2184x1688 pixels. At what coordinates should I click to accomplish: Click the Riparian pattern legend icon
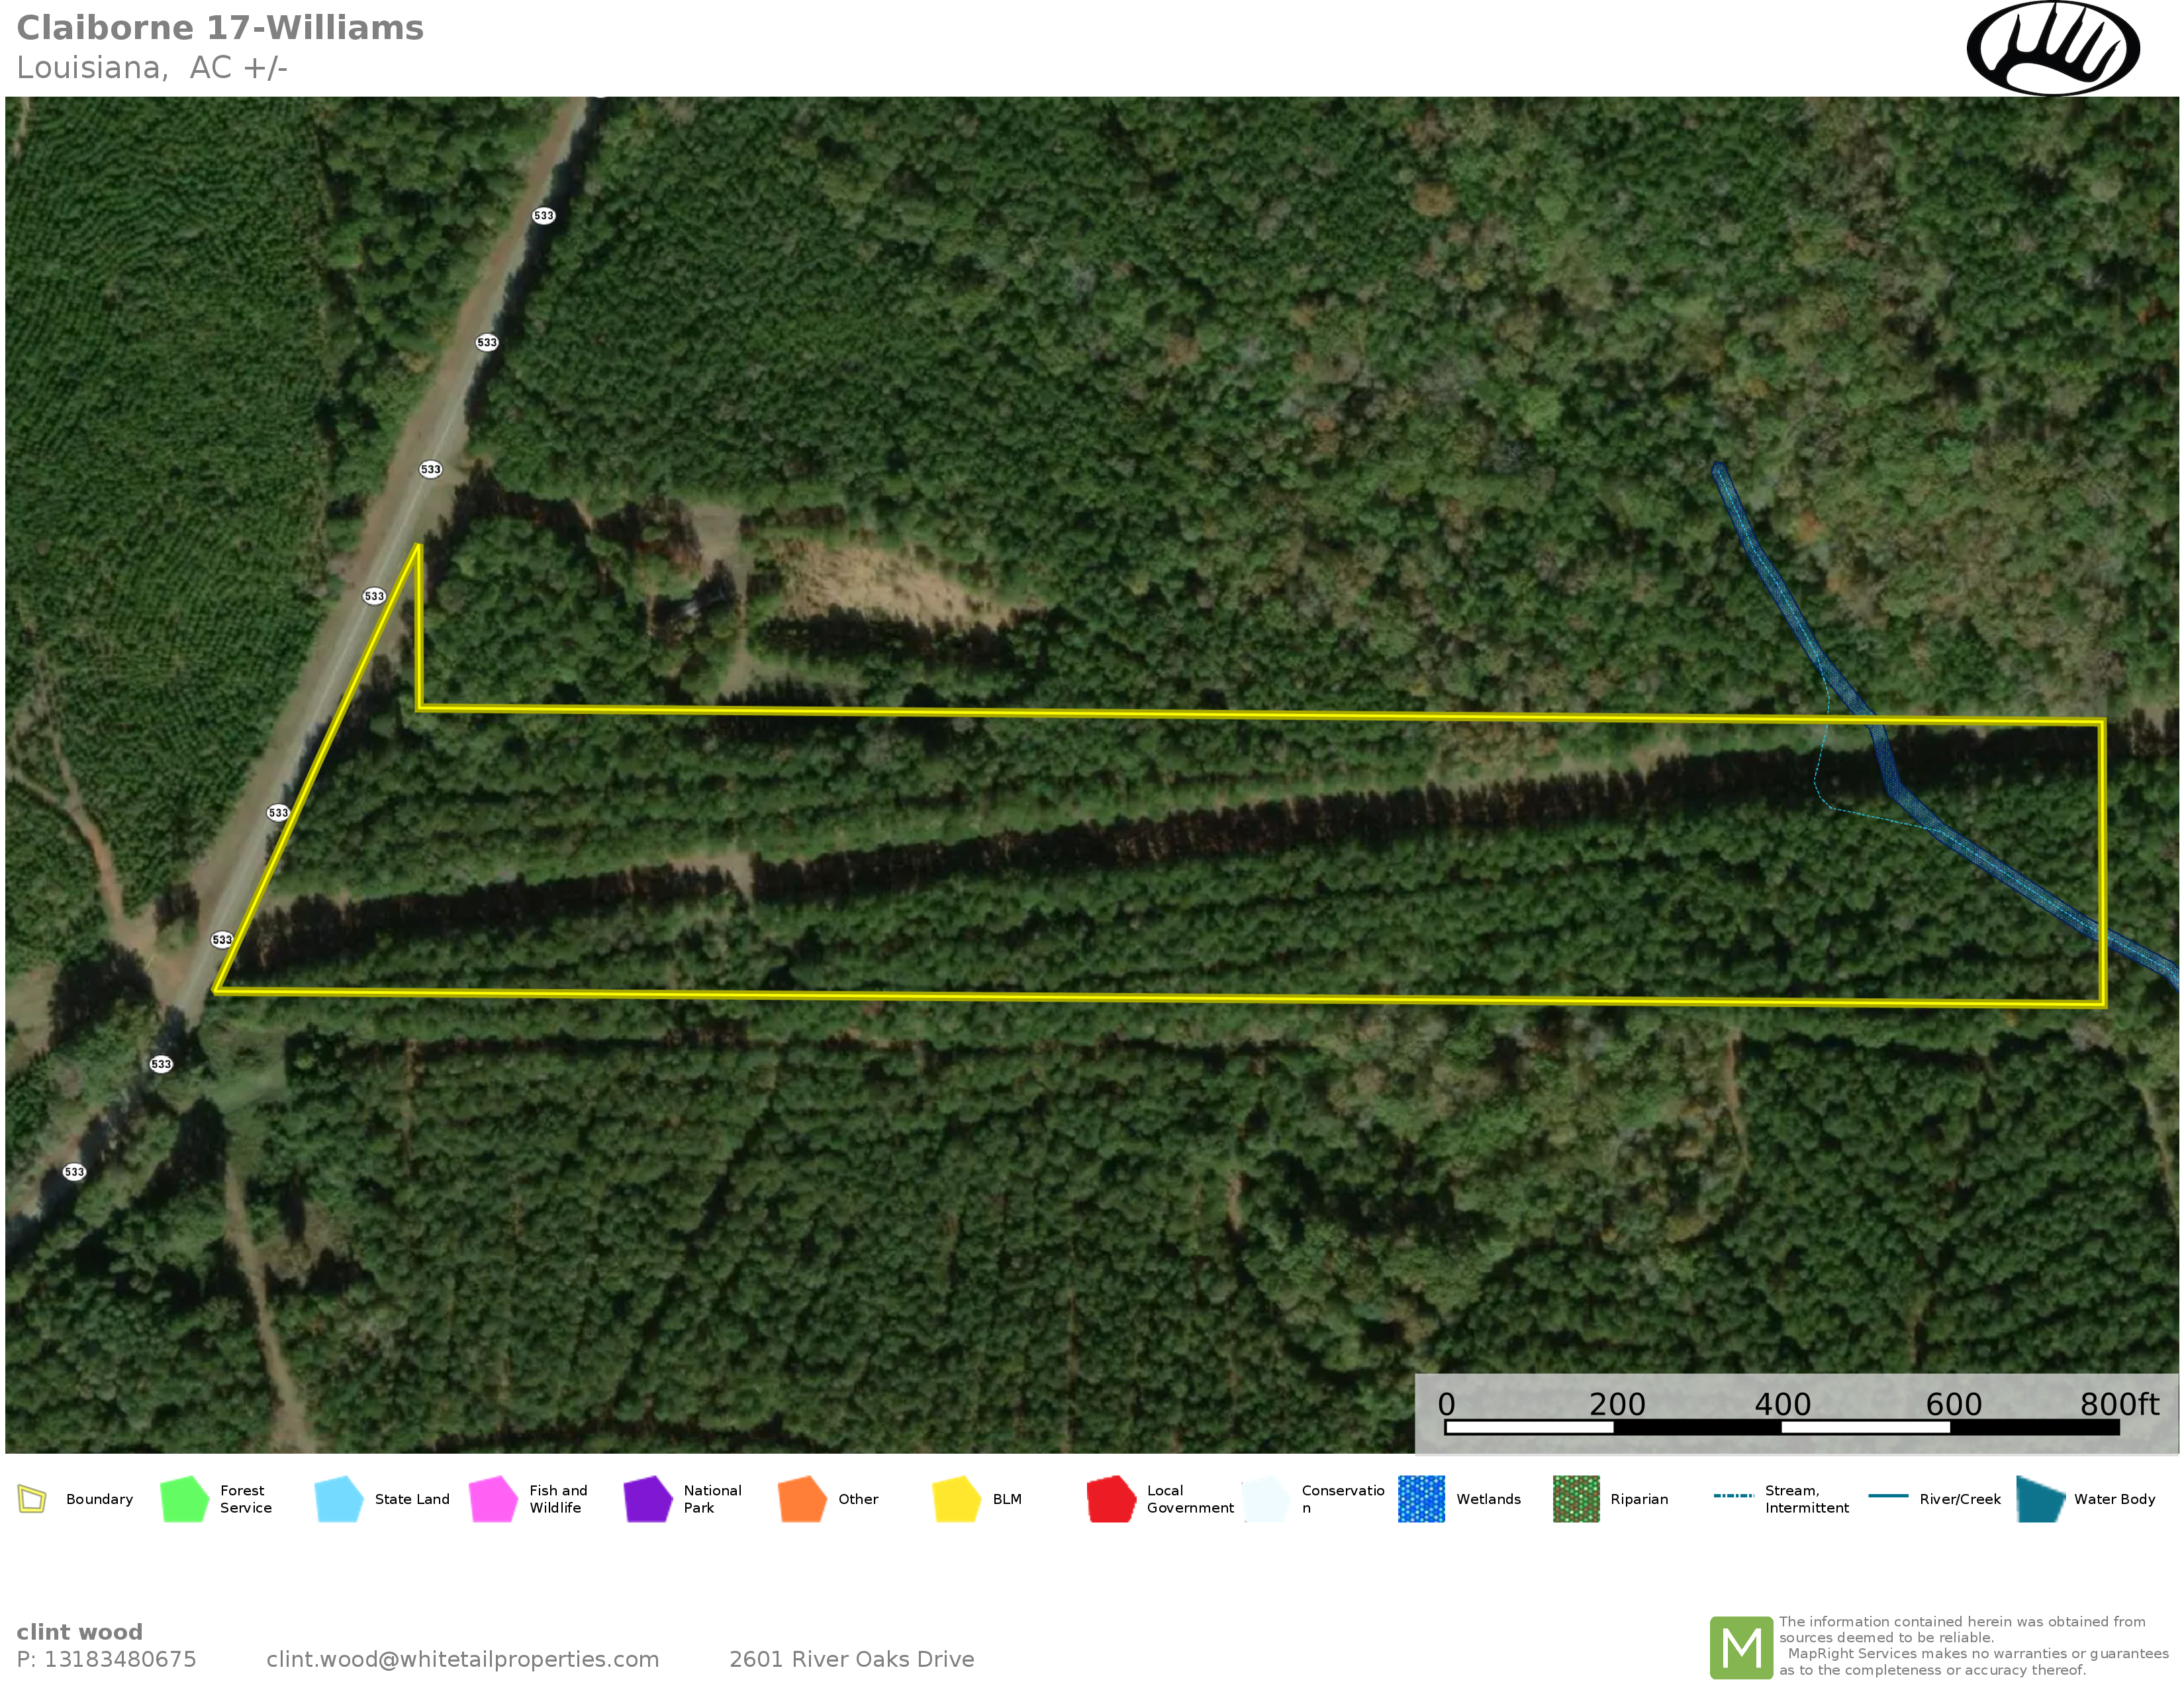(x=1576, y=1499)
